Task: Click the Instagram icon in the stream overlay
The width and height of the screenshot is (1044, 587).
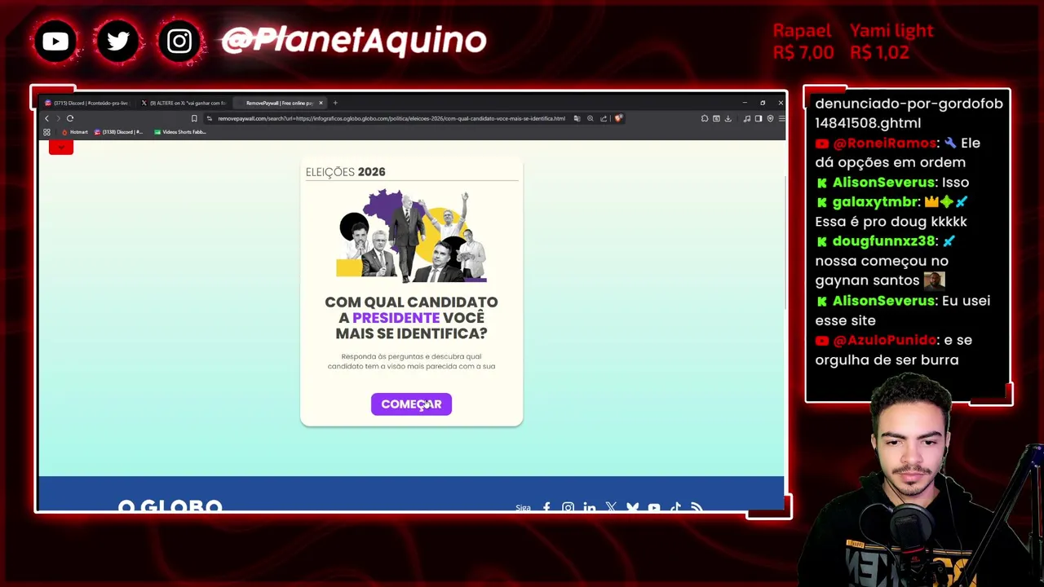Action: coord(179,41)
